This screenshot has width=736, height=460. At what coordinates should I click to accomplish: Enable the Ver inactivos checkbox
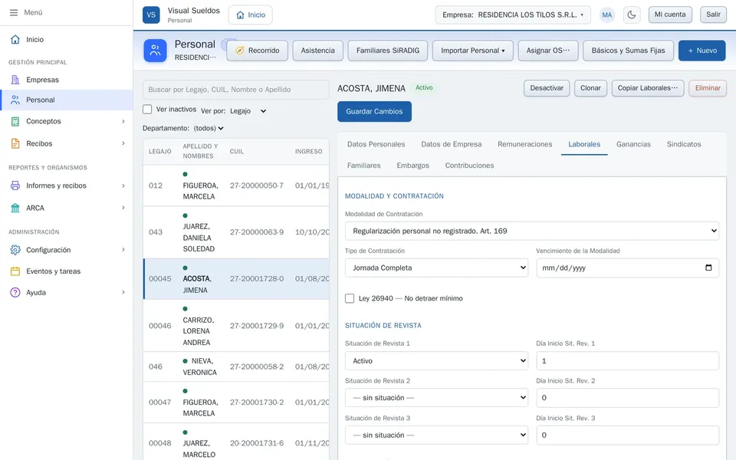(147, 110)
